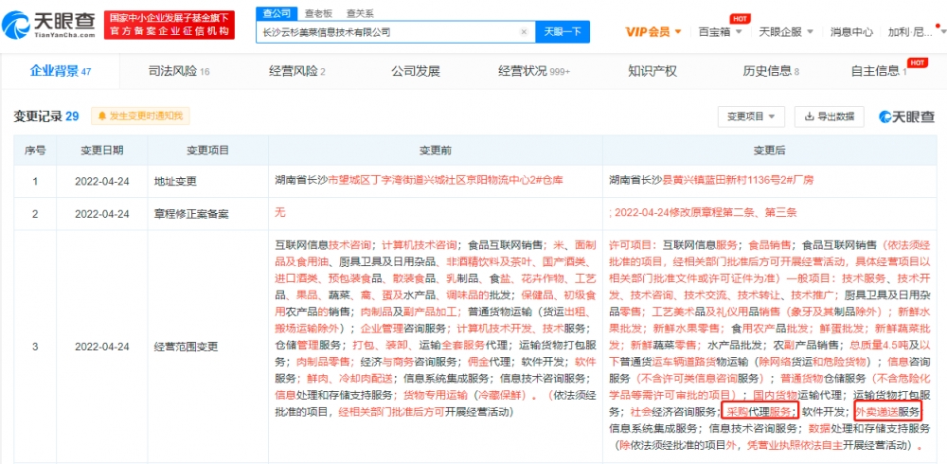Click the 变更记录 section title
This screenshot has width=947, height=464.
pyautogui.click(x=46, y=116)
